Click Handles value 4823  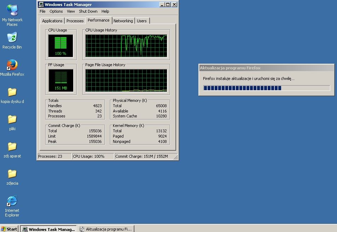(97, 106)
